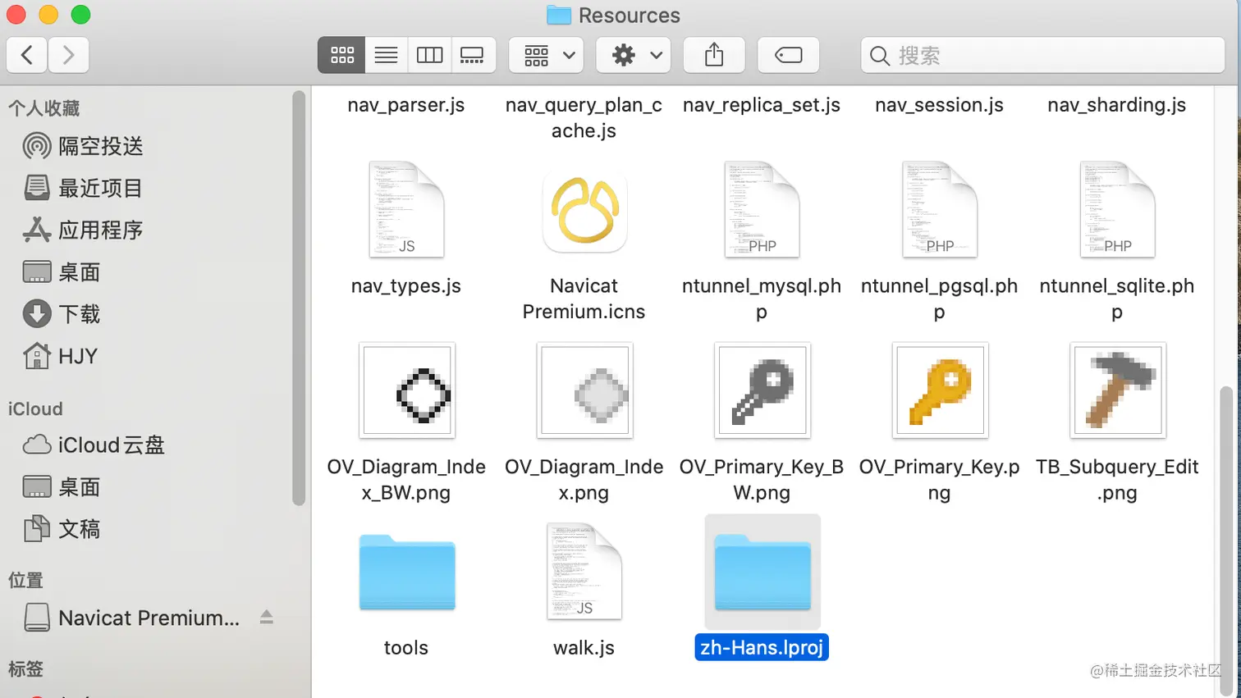
Task: Click the nav_replica_set.js file name
Action: 762,105
